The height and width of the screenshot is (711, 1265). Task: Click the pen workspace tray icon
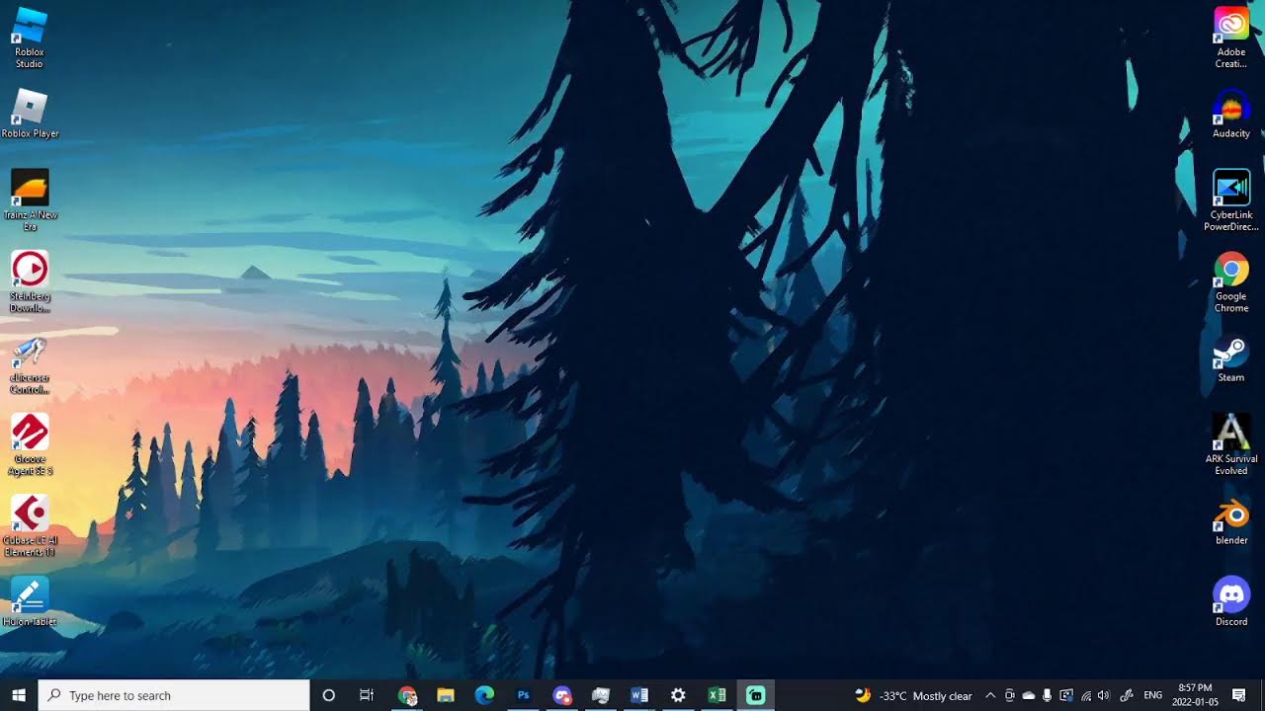1126,695
